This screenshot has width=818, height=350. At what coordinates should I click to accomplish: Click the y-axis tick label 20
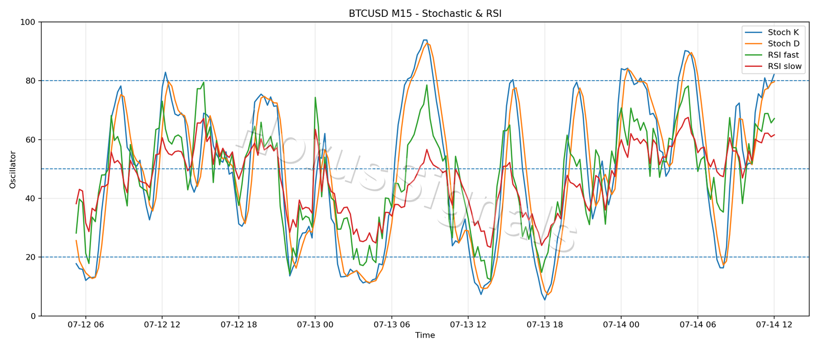[x=31, y=257]
